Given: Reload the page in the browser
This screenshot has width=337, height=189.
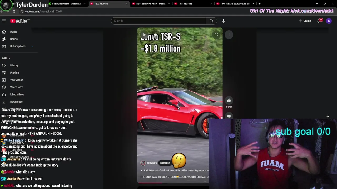Looking at the screenshot, I should tap(14, 11).
